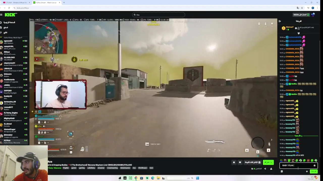Click the Kick search field
Screen dimensions: 323x181
click(x=159, y=15)
